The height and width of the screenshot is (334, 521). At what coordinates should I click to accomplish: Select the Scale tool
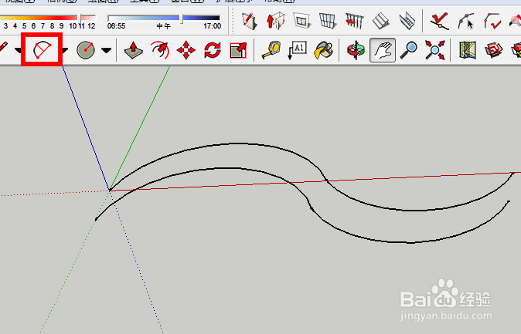[238, 50]
